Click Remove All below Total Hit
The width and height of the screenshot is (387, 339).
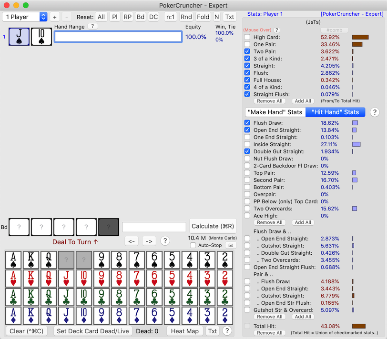click(x=270, y=333)
